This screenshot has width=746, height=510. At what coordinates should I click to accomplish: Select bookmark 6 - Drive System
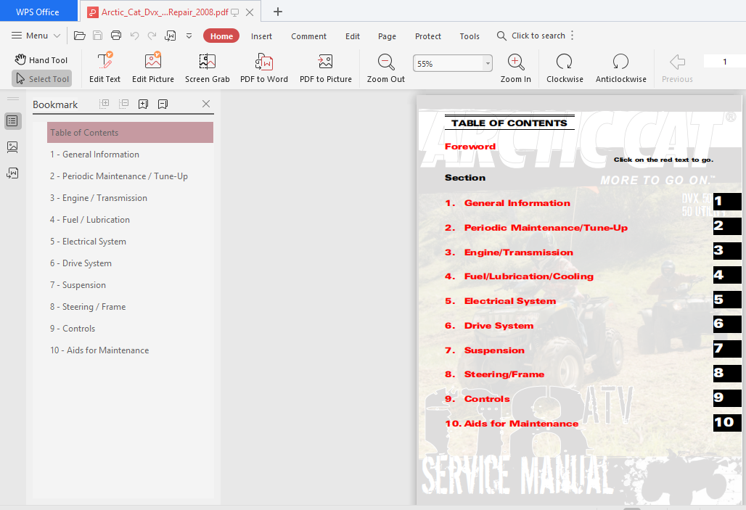pyautogui.click(x=81, y=263)
